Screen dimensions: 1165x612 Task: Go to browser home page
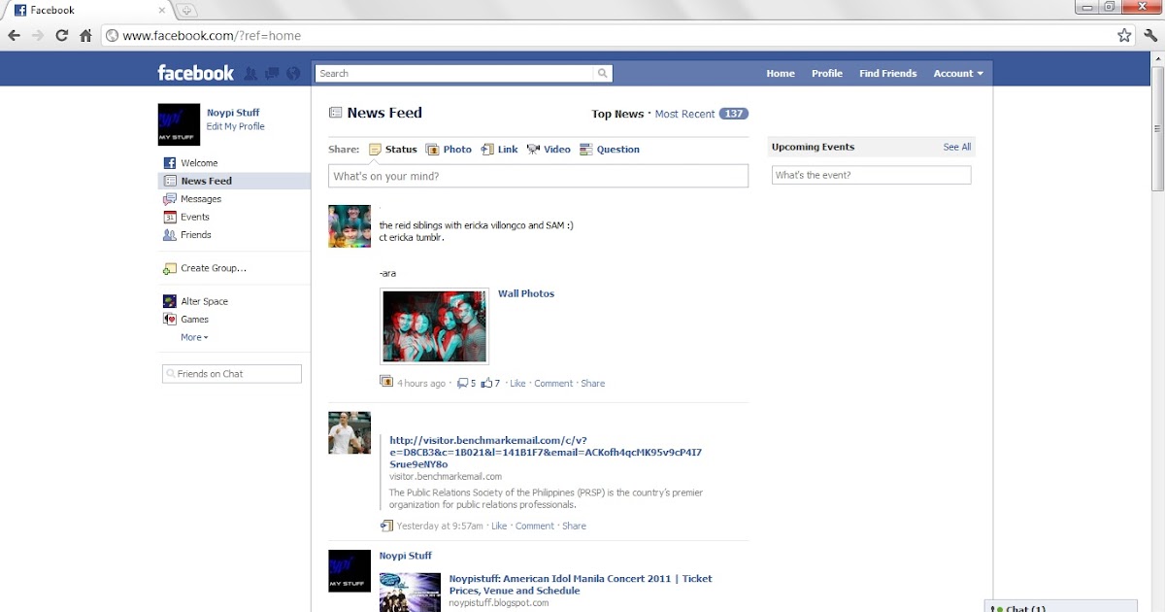[86, 35]
